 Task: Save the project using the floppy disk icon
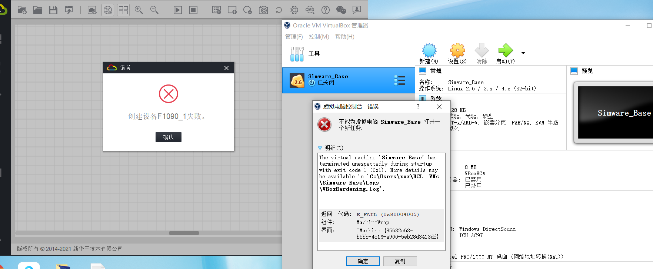pos(53,10)
